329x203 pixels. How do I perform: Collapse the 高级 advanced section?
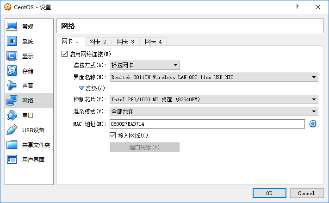[x=81, y=88]
